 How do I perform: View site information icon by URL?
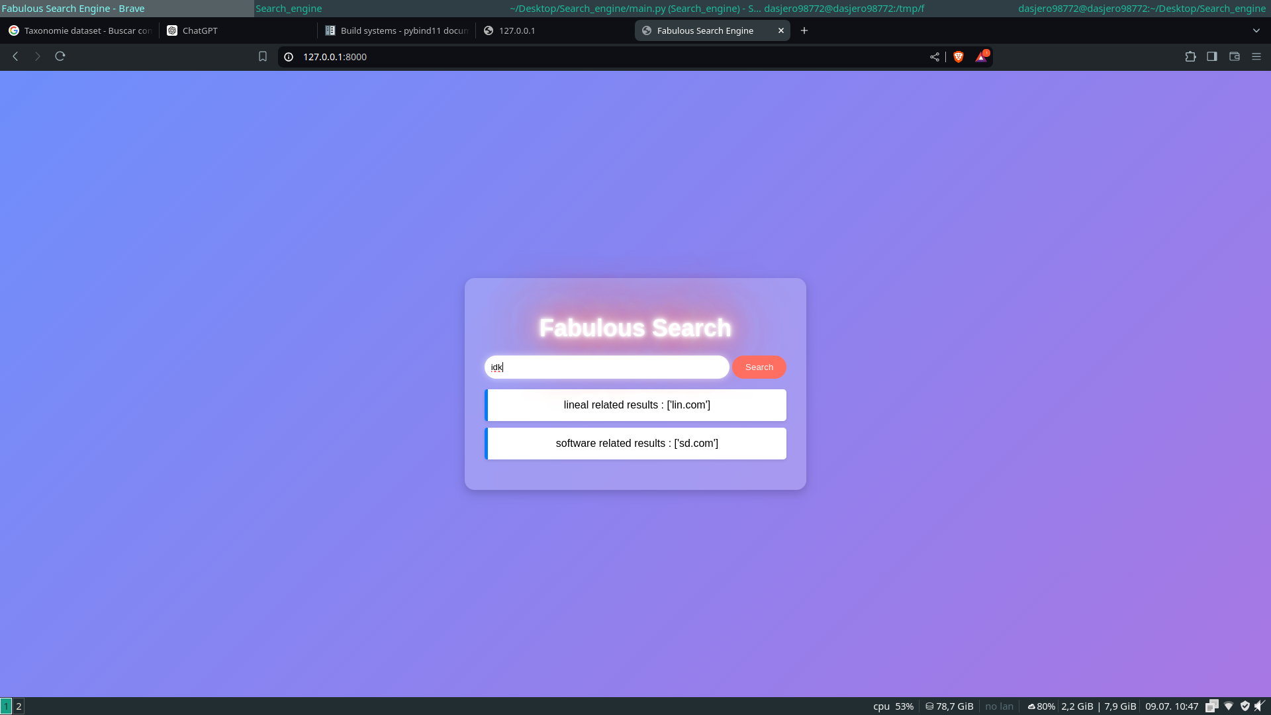click(x=289, y=57)
